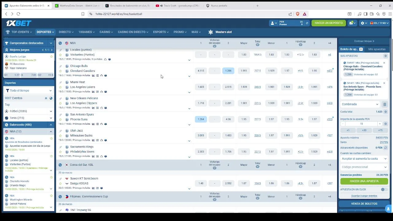Viewport: 393px width, 221px height.
Task: Open DEPORTES menu
Action: tap(45, 32)
